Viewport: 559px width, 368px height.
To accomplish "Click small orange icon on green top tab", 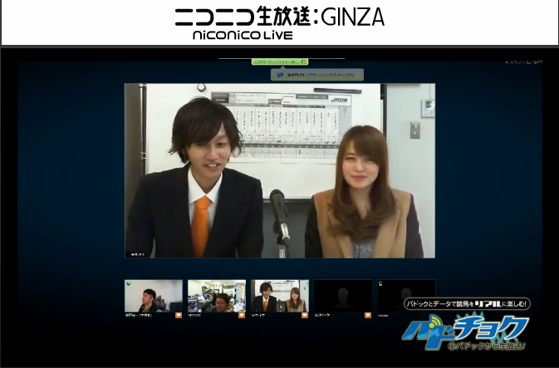I will tap(304, 61).
